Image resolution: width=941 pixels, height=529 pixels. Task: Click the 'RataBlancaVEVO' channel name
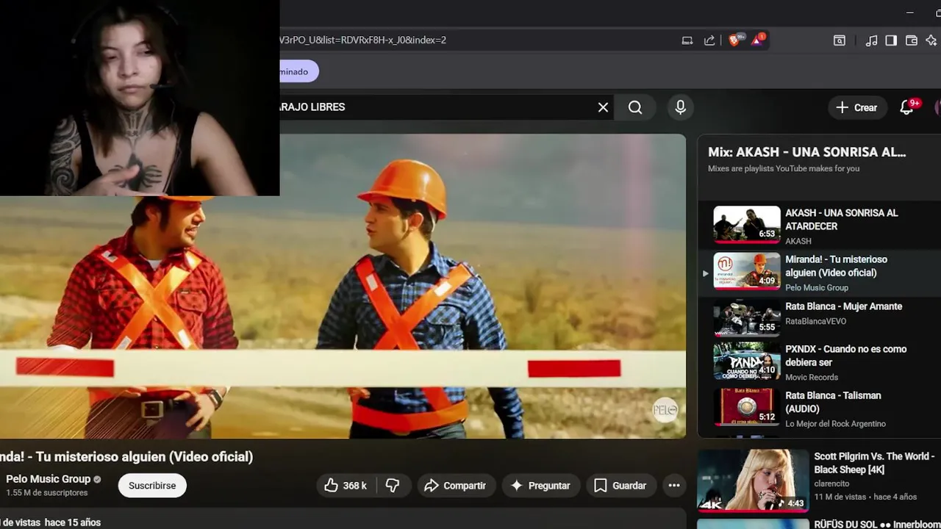tap(815, 321)
